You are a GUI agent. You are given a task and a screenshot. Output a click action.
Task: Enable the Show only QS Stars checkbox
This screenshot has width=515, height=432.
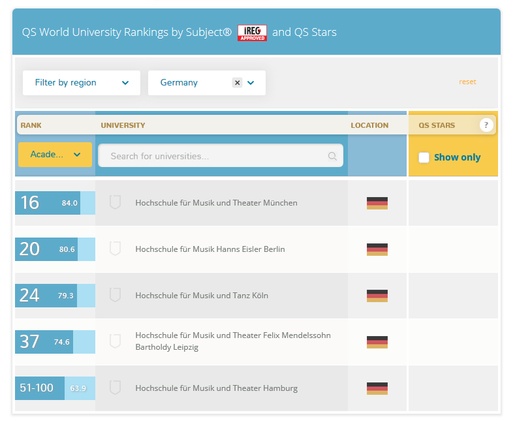coord(424,157)
